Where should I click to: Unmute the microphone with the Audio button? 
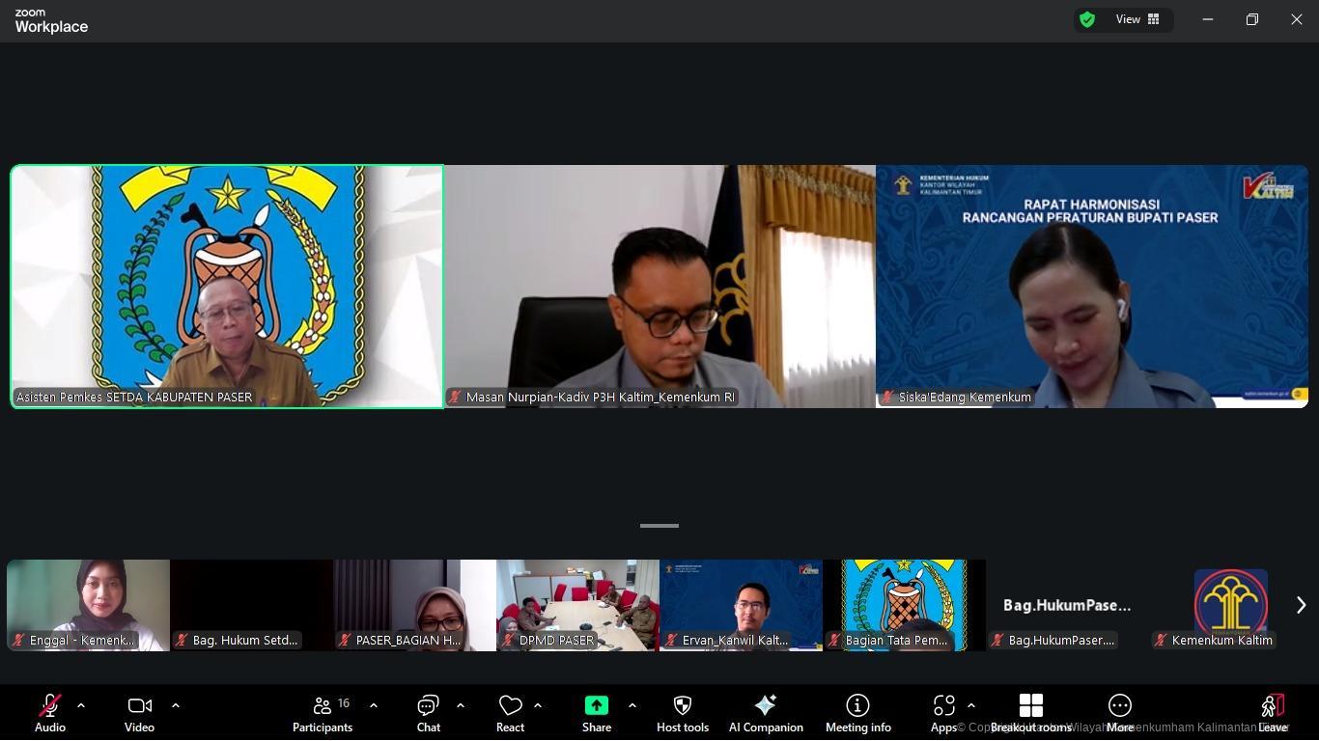click(50, 712)
